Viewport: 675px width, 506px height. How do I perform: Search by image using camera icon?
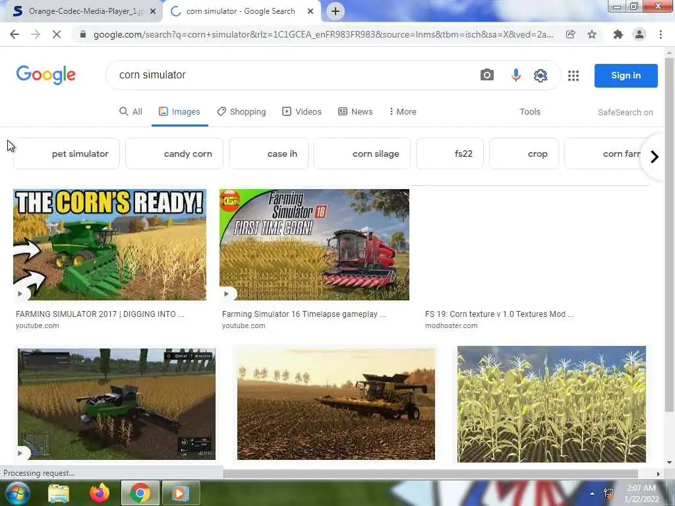pyautogui.click(x=487, y=75)
